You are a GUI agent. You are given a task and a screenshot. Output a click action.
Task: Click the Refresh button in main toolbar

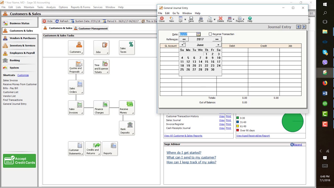coord(62,21)
